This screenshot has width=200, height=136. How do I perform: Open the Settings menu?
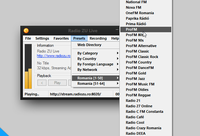click(x=42, y=38)
